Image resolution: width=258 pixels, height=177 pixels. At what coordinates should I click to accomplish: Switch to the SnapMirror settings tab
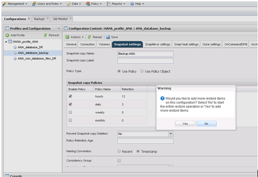click(x=157, y=44)
